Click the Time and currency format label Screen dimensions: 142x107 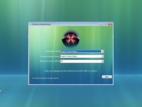tap(50, 56)
